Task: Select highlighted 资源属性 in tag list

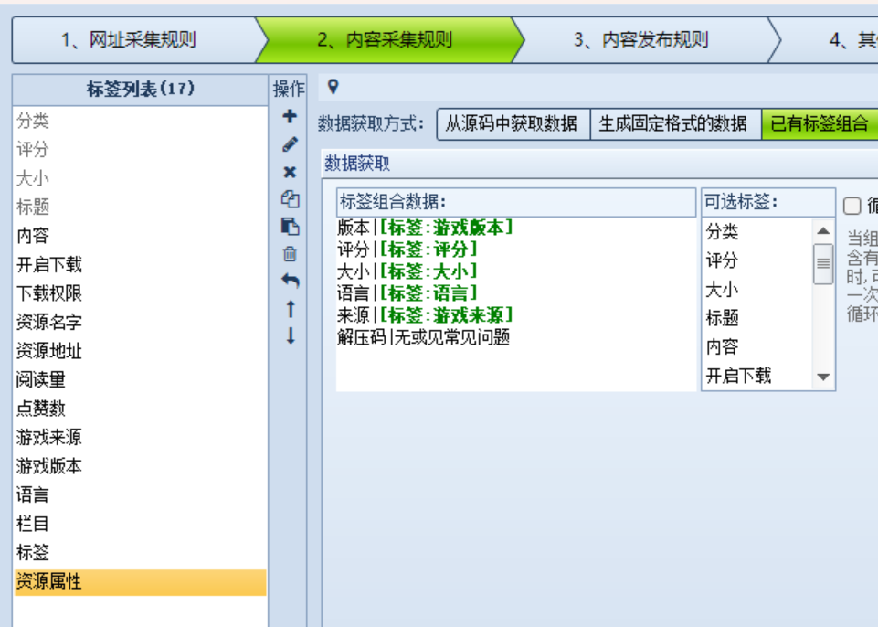Action: click(140, 581)
